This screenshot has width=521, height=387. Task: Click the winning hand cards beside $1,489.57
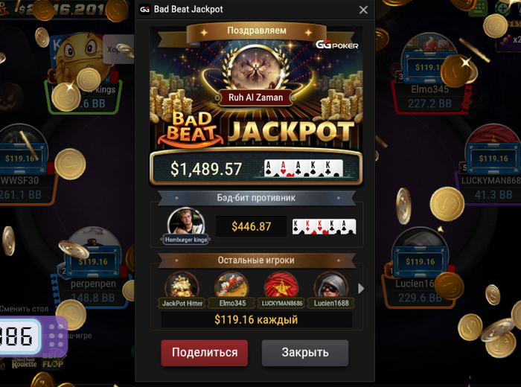304,168
